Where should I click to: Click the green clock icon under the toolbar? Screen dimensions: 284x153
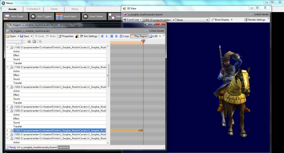pyautogui.click(x=34, y=42)
